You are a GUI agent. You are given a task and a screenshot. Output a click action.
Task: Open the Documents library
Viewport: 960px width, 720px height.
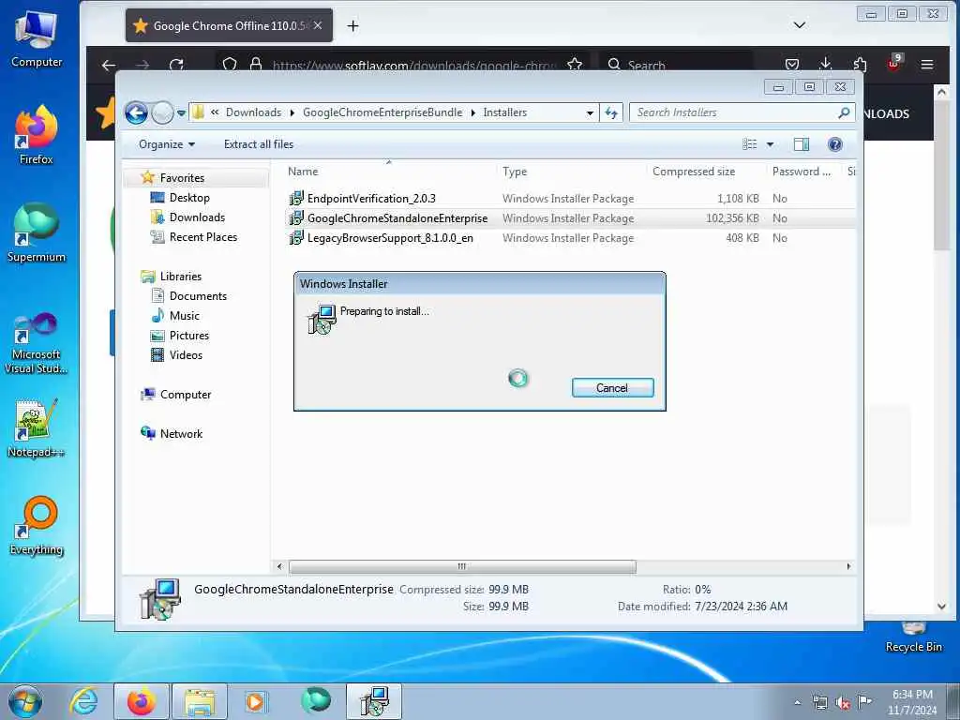(x=198, y=295)
